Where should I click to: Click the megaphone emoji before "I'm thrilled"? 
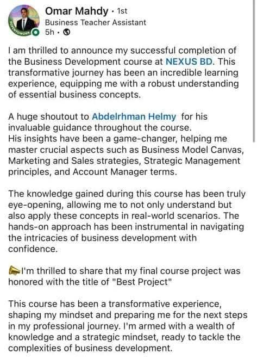click(x=15, y=271)
